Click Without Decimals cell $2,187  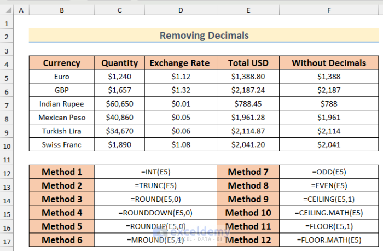click(x=329, y=90)
